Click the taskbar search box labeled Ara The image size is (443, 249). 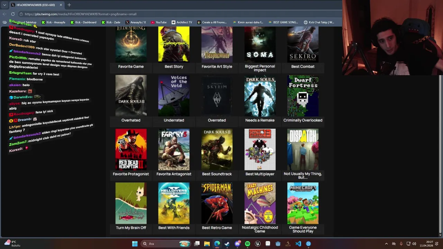click(x=166, y=244)
